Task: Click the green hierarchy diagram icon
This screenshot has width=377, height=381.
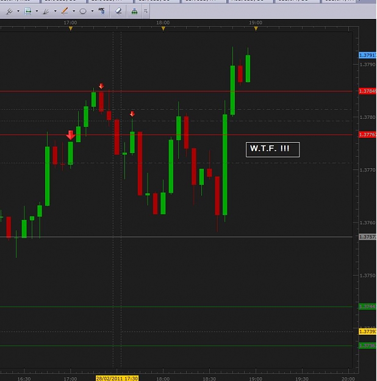Action: (134, 11)
